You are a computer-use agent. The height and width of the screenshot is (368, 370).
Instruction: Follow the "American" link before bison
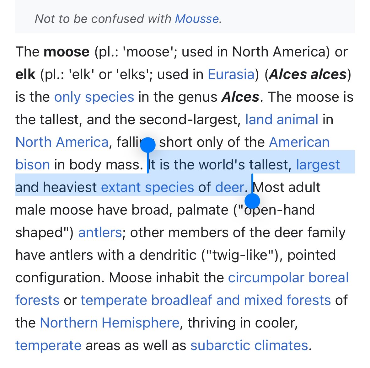pyautogui.click(x=299, y=142)
